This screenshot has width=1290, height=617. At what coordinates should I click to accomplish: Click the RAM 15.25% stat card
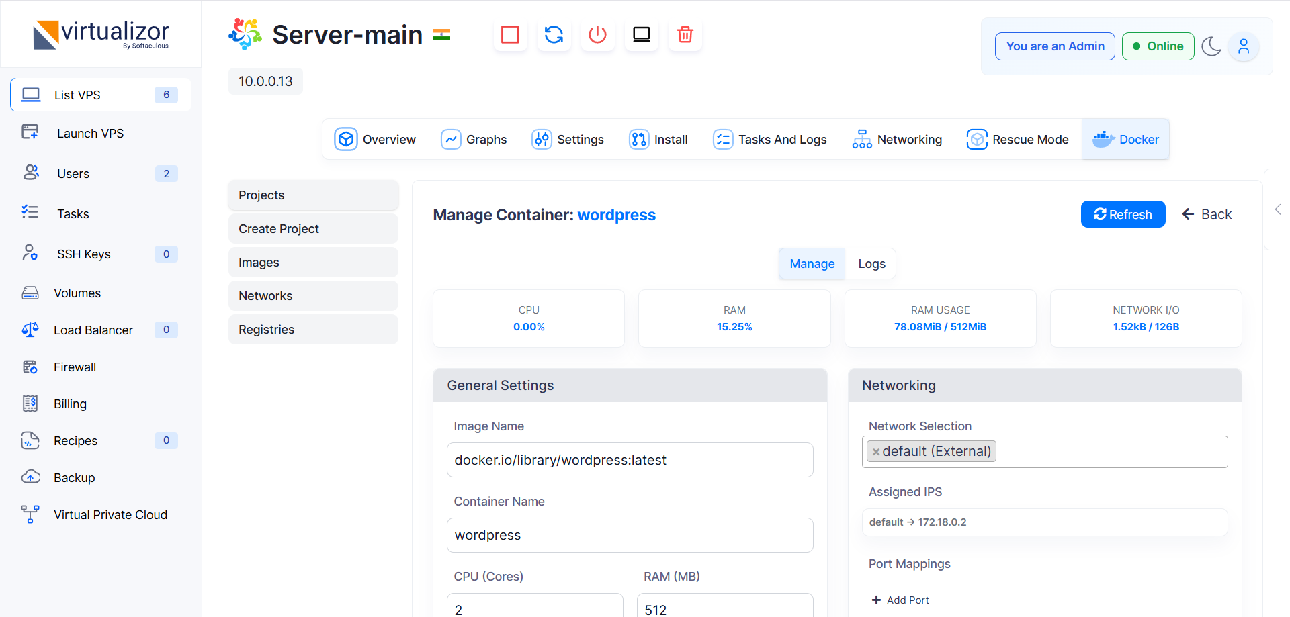(x=734, y=318)
